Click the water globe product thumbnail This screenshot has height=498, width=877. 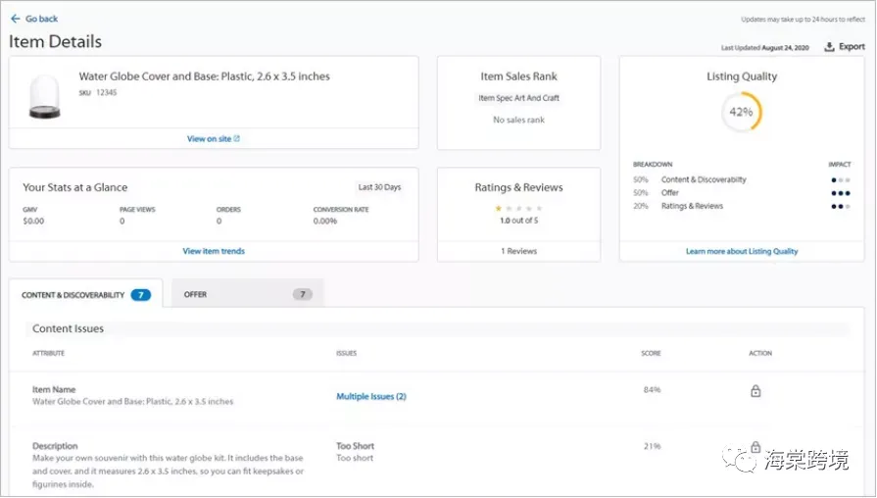[45, 96]
